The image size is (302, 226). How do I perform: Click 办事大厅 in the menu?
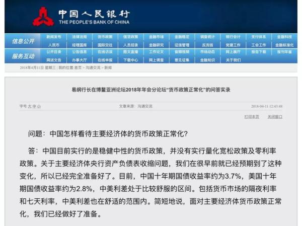80,60
